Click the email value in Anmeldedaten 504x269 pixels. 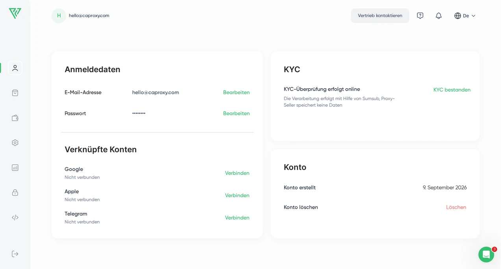pos(156,93)
